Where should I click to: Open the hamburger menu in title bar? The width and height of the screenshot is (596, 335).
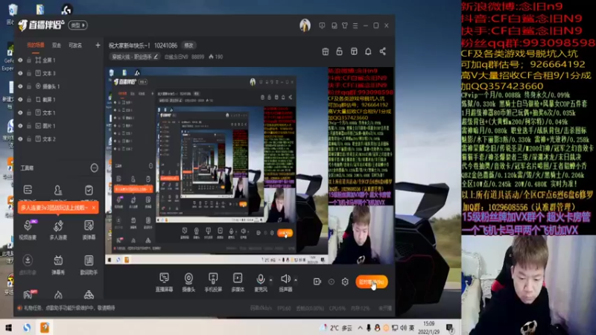point(355,25)
